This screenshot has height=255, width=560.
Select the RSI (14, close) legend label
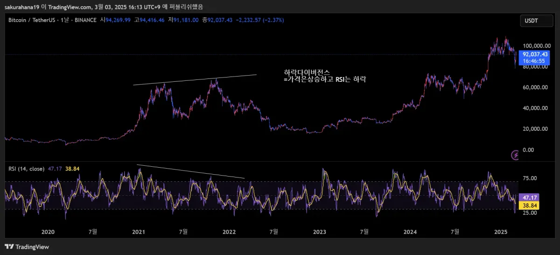click(27, 169)
